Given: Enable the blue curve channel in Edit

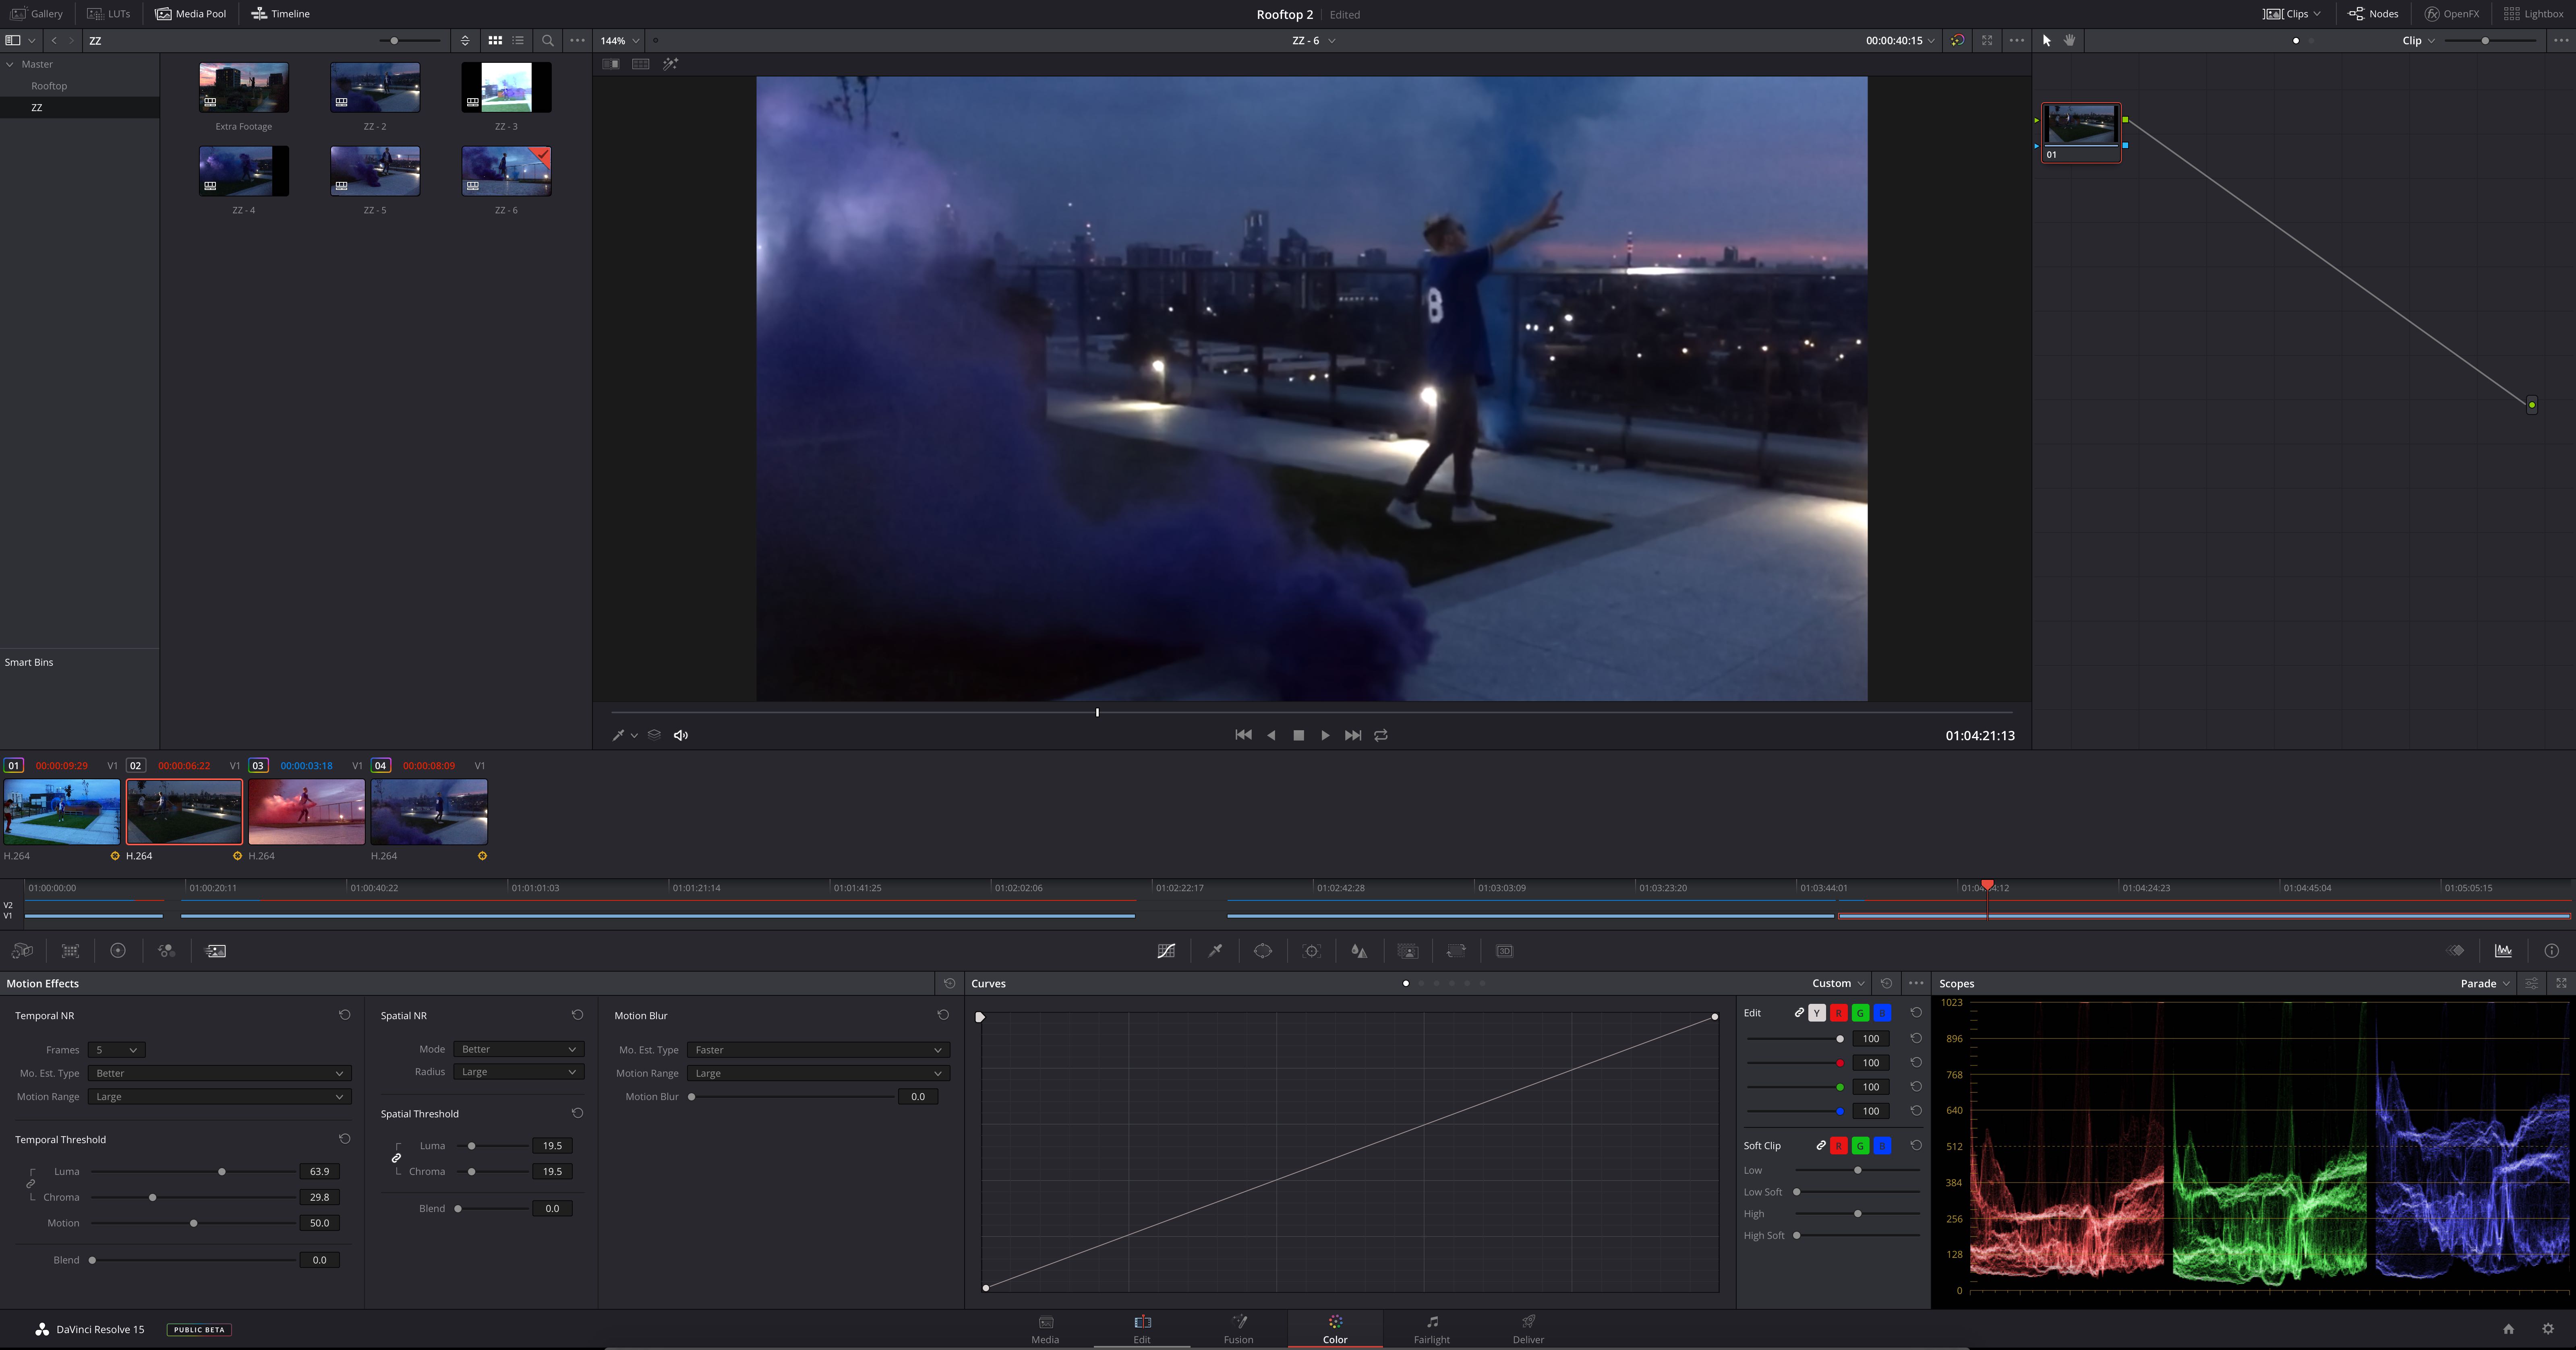Looking at the screenshot, I should [1882, 1012].
